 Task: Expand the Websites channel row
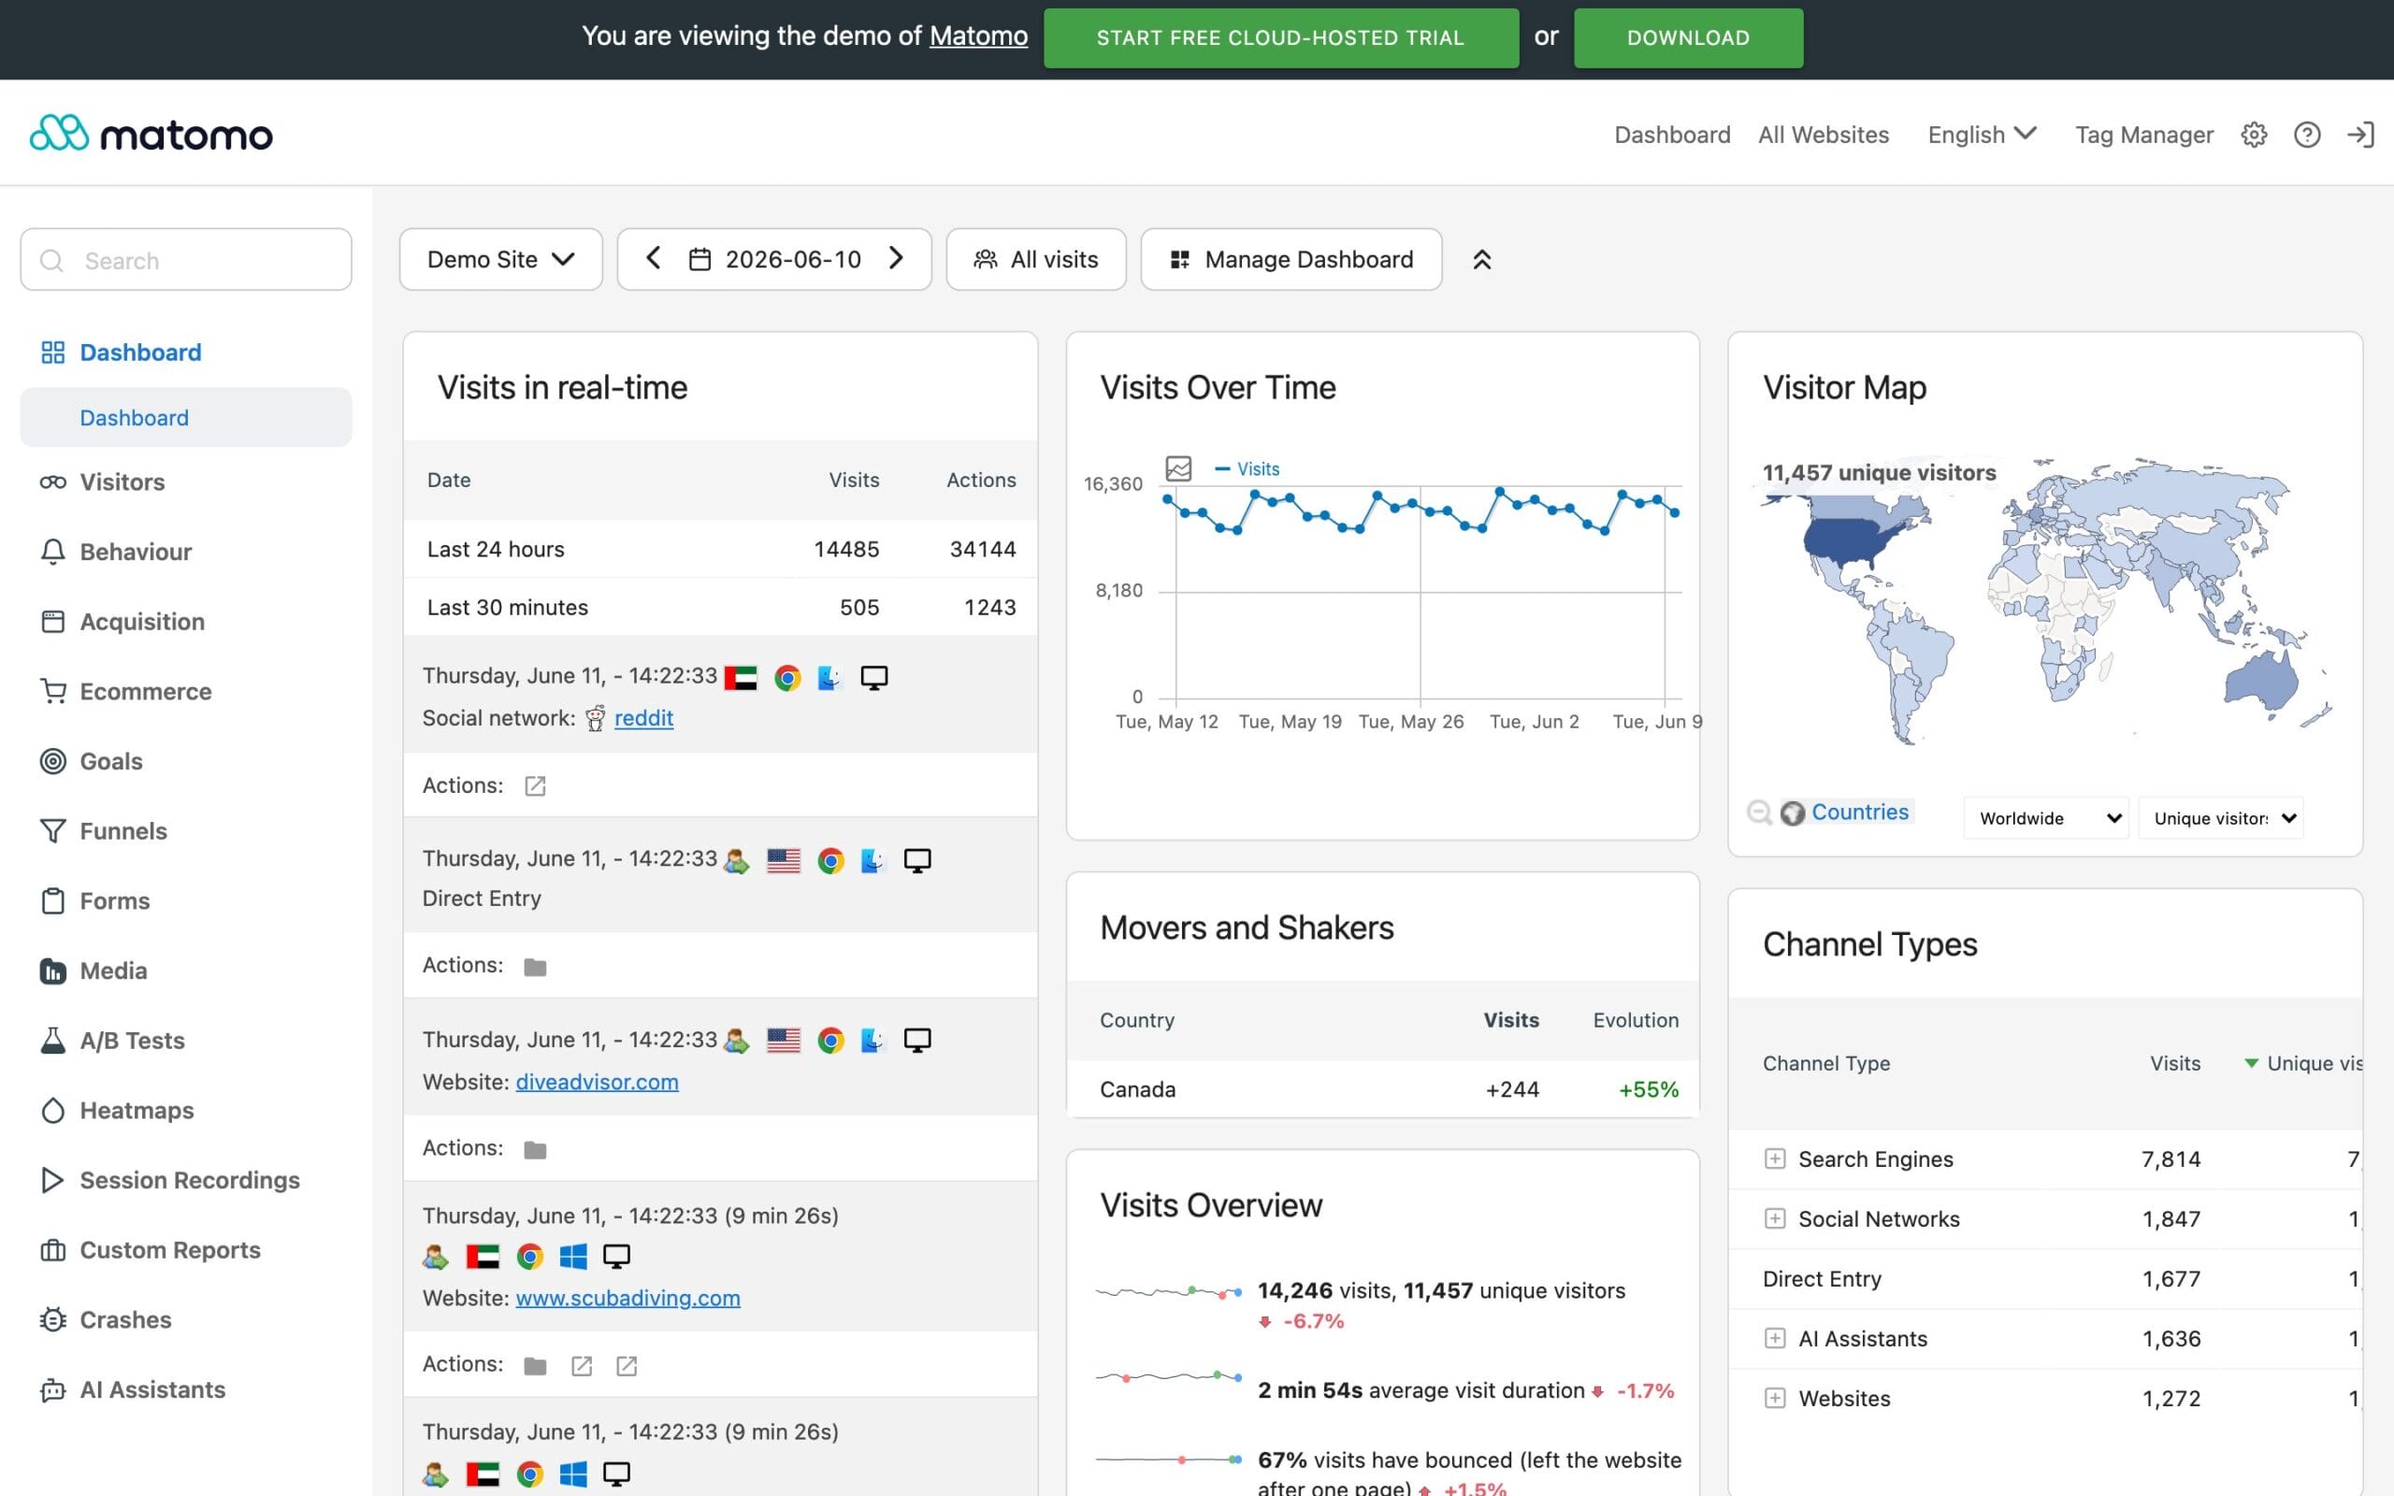[x=1775, y=1398]
